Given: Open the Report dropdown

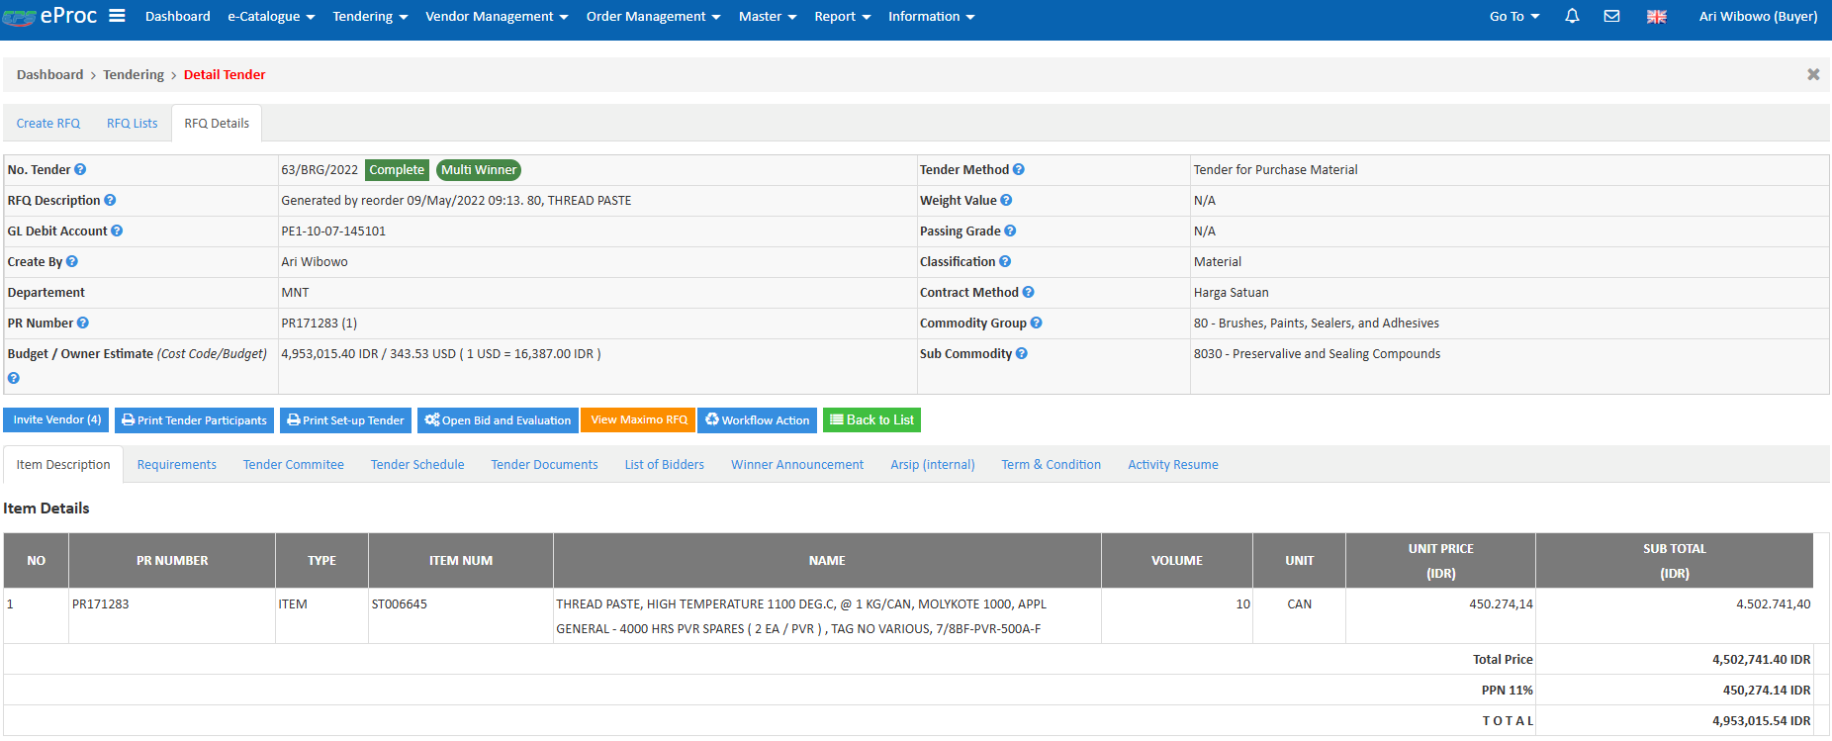Looking at the screenshot, I should pos(842,17).
